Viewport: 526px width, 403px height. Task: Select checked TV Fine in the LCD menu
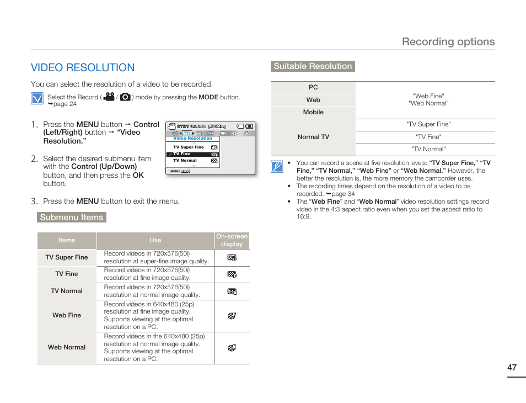click(193, 154)
